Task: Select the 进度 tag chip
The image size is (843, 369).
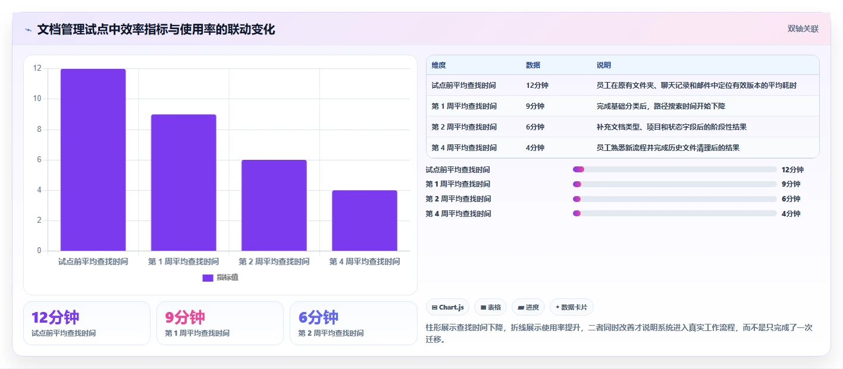Action: [x=528, y=307]
